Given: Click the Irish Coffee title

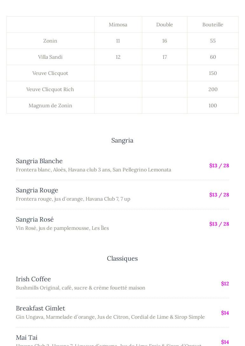Looking at the screenshot, I should tap(33, 279).
